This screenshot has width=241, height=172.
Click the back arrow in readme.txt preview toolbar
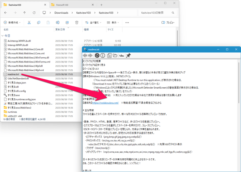85,56
